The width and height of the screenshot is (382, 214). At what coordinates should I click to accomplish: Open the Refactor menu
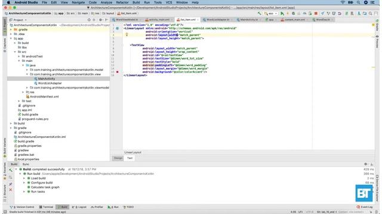pyautogui.click(x=122, y=2)
